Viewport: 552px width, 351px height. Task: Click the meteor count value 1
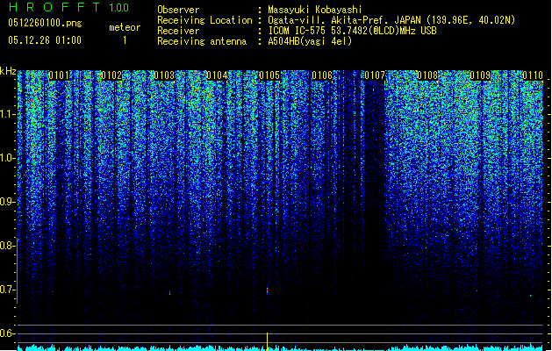pos(125,40)
